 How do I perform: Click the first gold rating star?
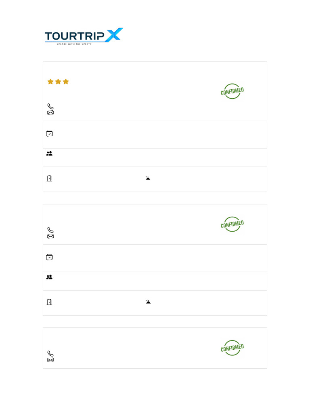tap(50, 82)
